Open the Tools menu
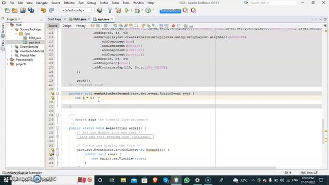This screenshot has width=329, height=185. click(x=126, y=3)
